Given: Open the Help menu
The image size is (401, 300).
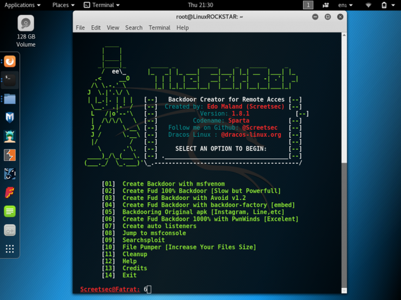Looking at the screenshot, I should click(182, 27).
